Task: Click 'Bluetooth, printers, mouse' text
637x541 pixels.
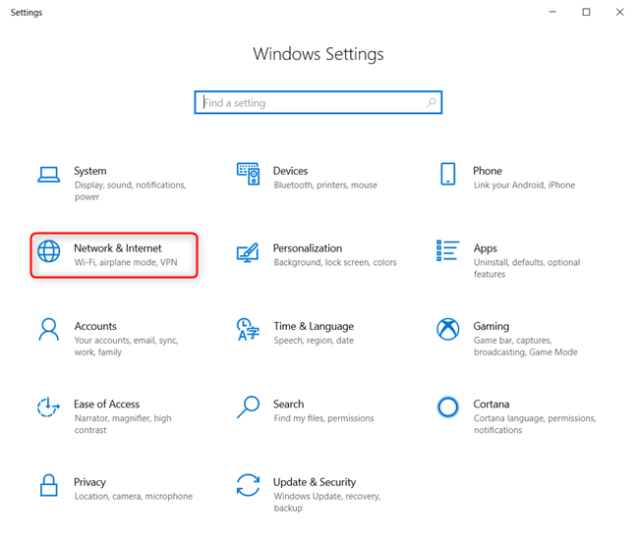Action: 325,185
